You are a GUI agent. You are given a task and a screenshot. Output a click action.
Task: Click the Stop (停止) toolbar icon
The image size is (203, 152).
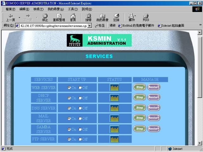click(x=45, y=17)
